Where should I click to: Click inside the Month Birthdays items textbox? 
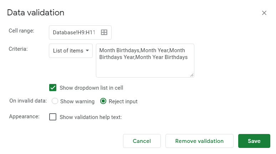[145, 60]
